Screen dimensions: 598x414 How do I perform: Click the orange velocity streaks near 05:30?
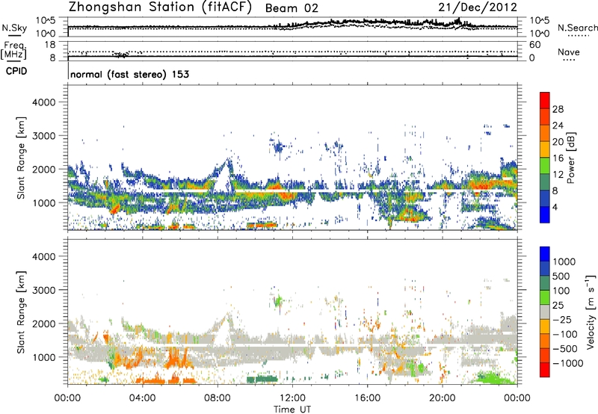pyautogui.click(x=175, y=356)
